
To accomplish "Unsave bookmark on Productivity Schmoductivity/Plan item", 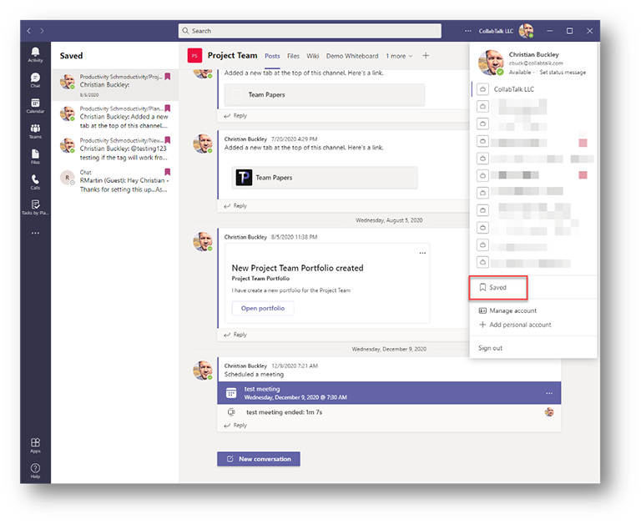I will 167,108.
